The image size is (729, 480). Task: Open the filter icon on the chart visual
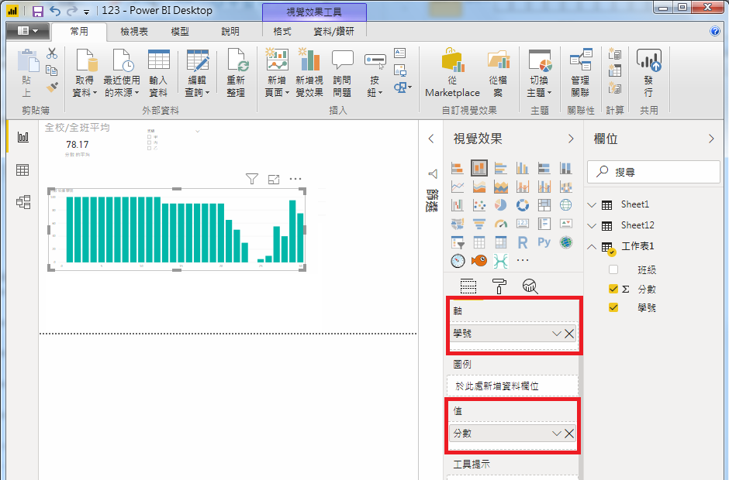tap(251, 179)
